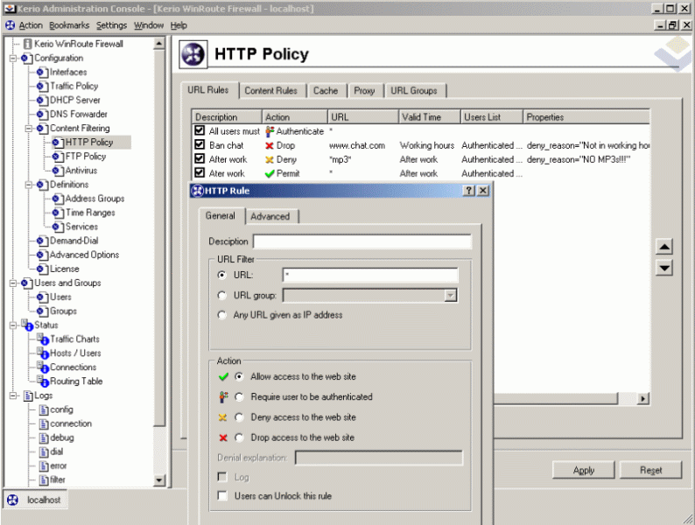Click the Groups node icon
Image resolution: width=695 pixels, height=525 pixels.
42,311
